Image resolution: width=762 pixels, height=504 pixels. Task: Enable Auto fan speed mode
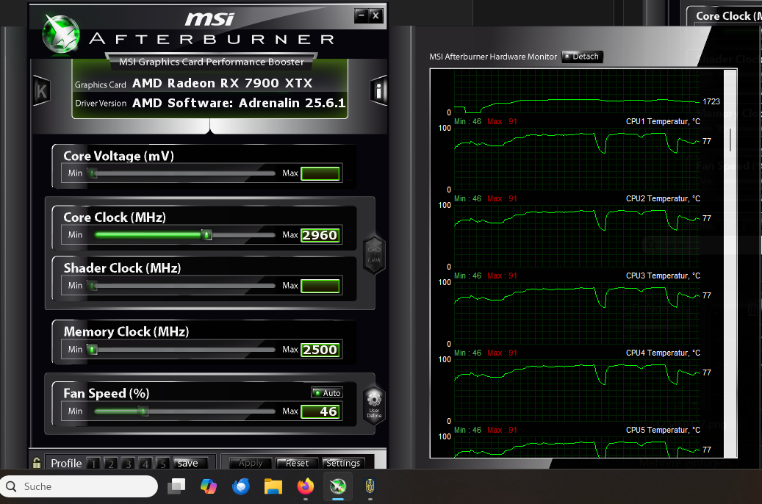[x=327, y=393]
